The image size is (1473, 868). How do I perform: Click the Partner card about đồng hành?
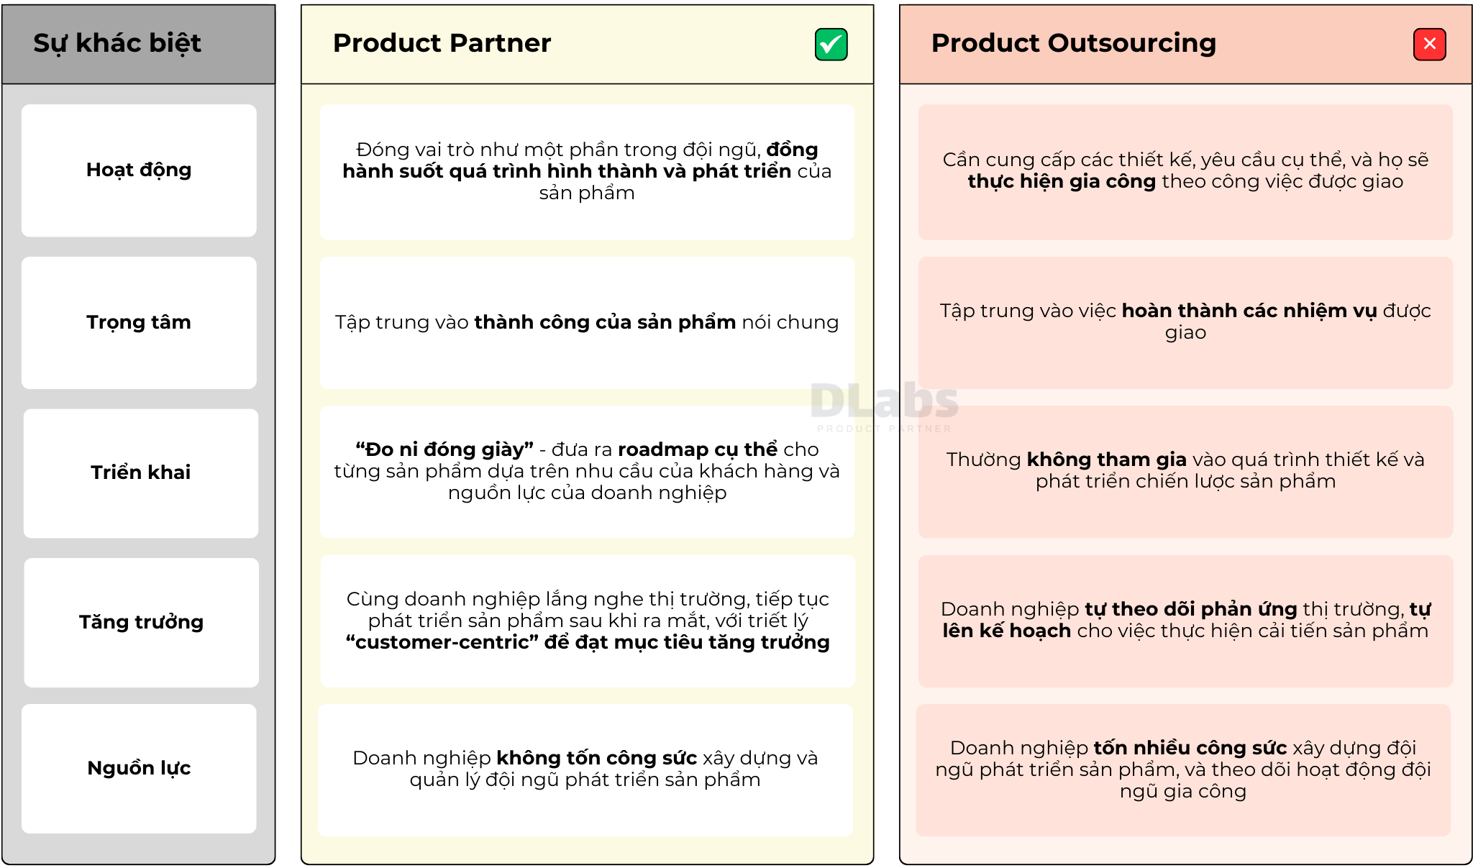[587, 172]
